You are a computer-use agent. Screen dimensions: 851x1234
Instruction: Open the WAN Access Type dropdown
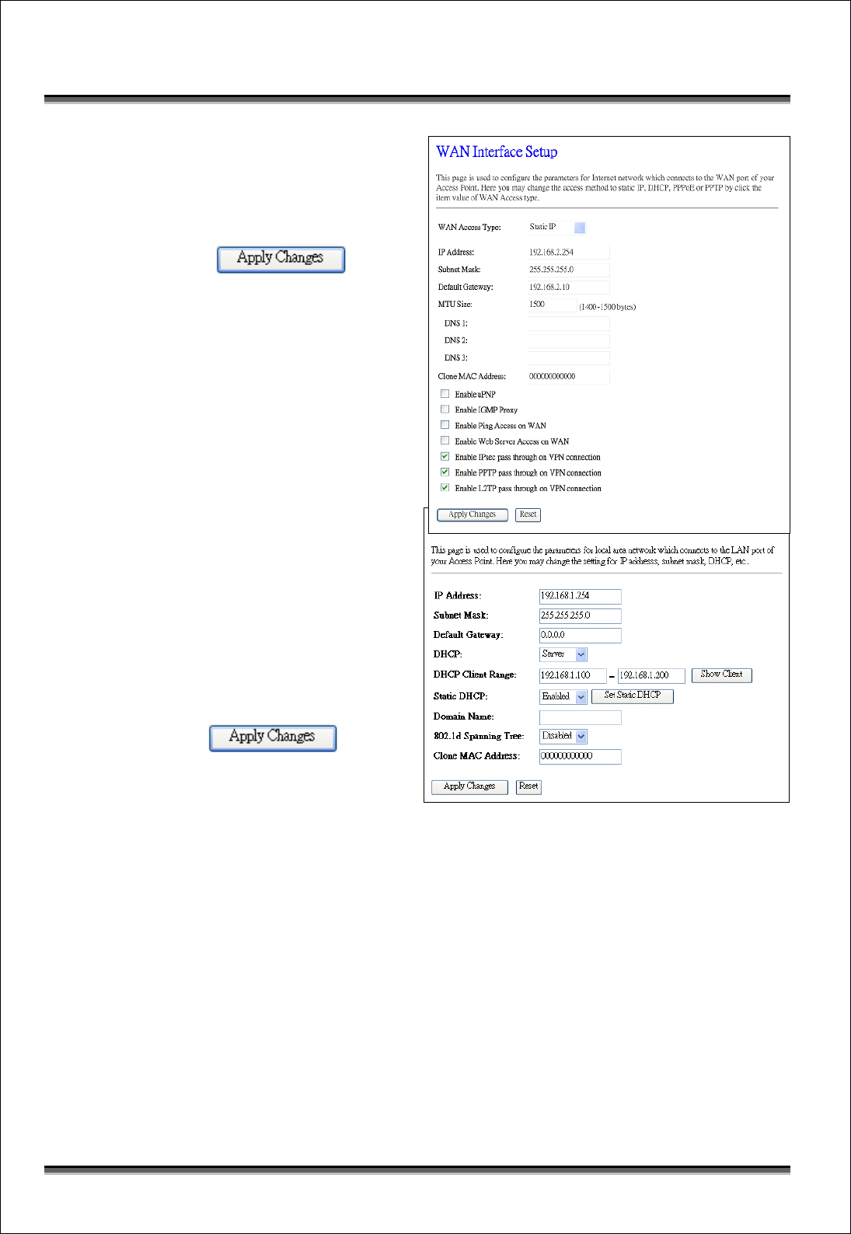pyautogui.click(x=557, y=228)
